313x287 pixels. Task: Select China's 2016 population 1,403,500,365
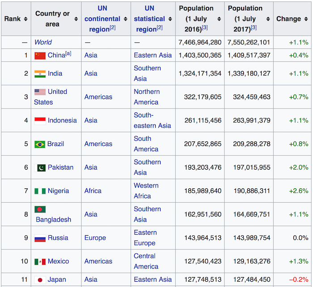200,55
